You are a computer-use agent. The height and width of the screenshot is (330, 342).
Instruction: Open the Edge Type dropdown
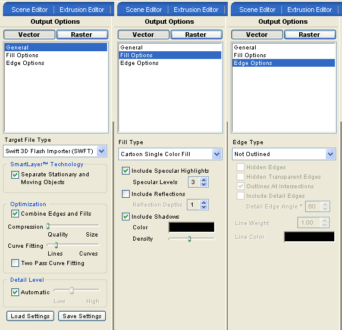point(330,154)
